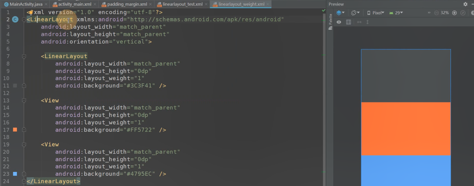Click the layout_height="match_parent" on line 4
The height and width of the screenshot is (186, 474).
click(105, 34)
